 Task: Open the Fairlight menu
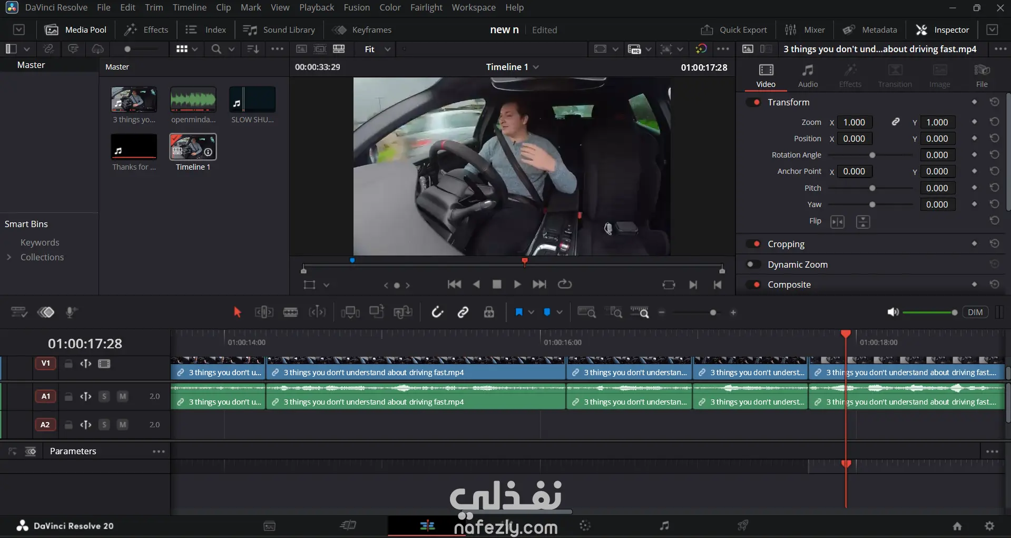(426, 7)
